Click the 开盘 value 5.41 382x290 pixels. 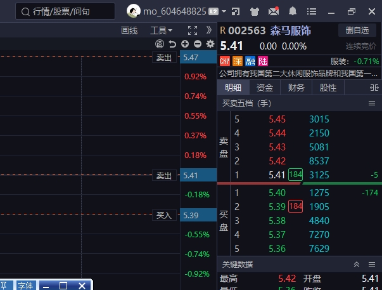tap(371, 279)
